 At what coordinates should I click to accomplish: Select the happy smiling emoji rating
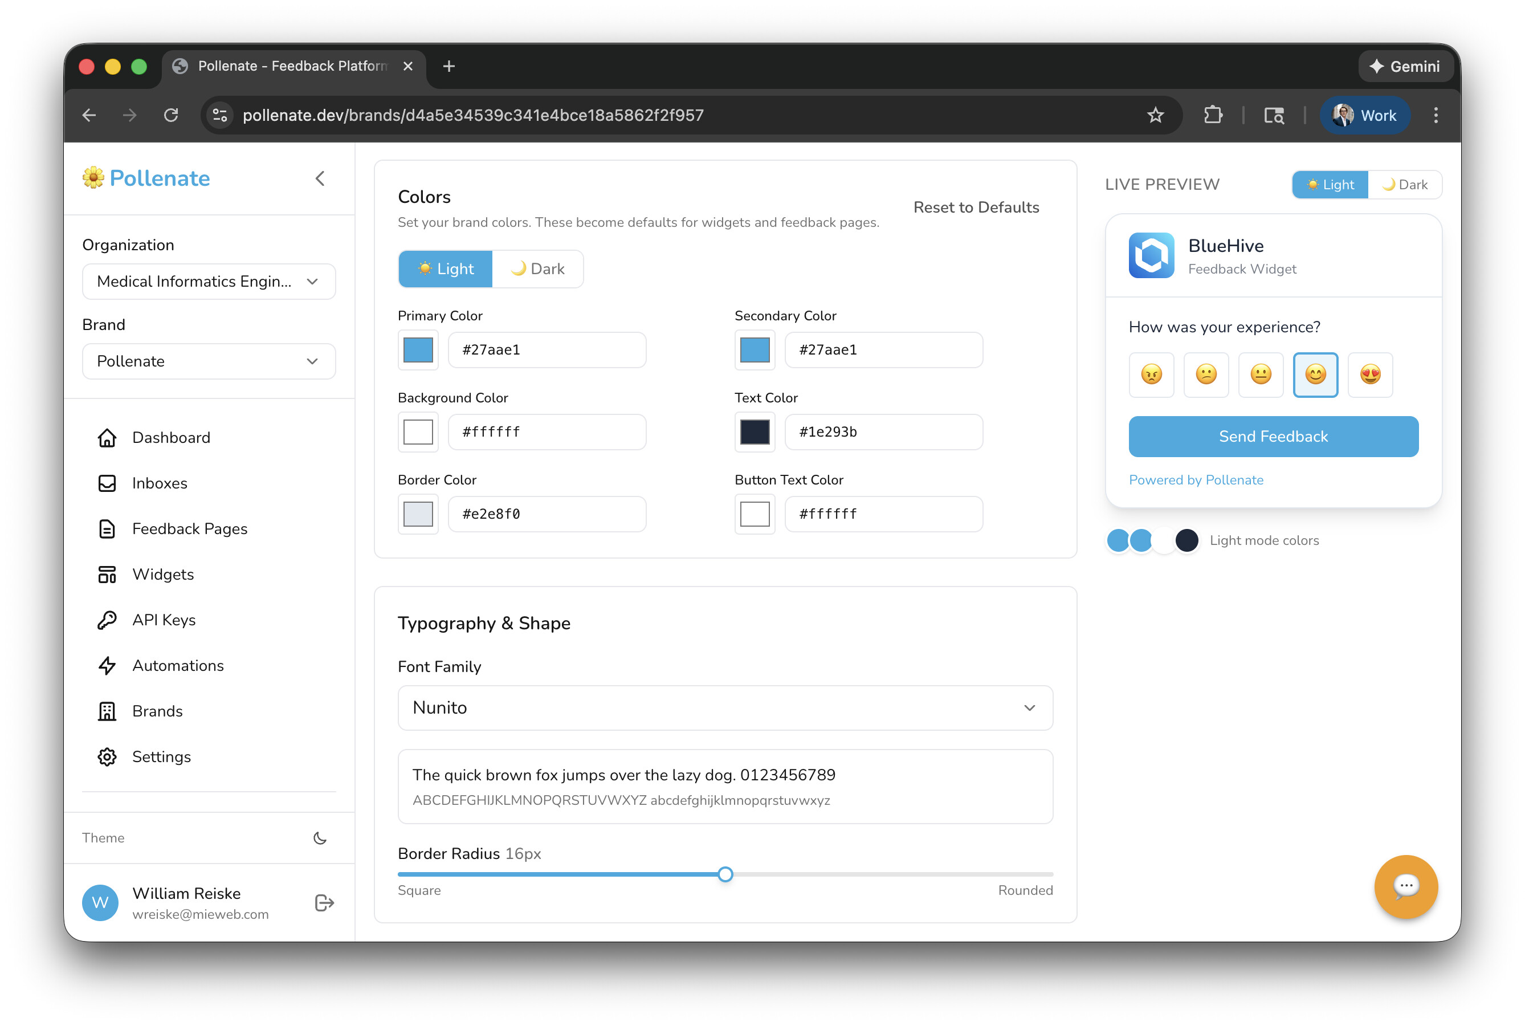[1315, 374]
